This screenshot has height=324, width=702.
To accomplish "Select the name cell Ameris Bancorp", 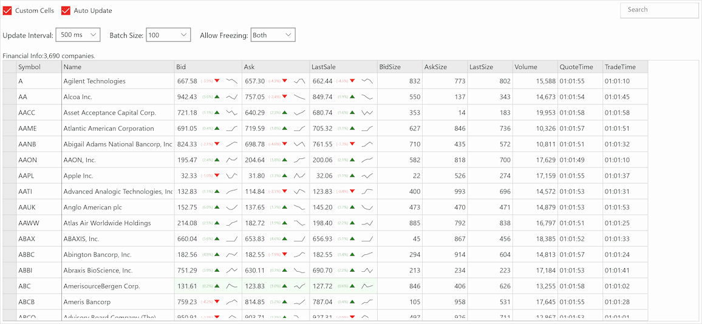I will click(118, 302).
